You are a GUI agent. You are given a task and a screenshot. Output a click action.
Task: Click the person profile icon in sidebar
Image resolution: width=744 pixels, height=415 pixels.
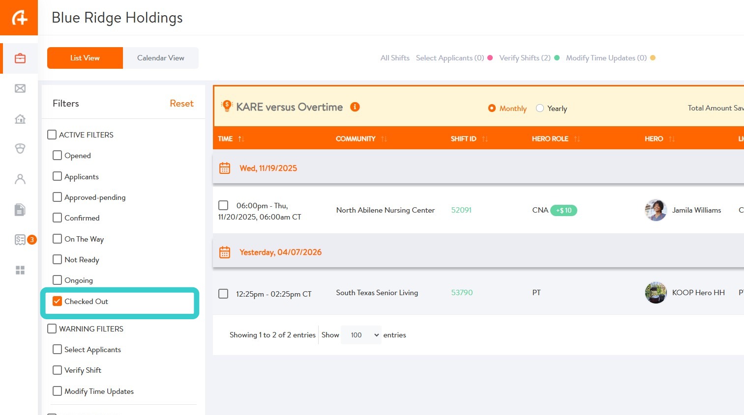click(x=20, y=179)
